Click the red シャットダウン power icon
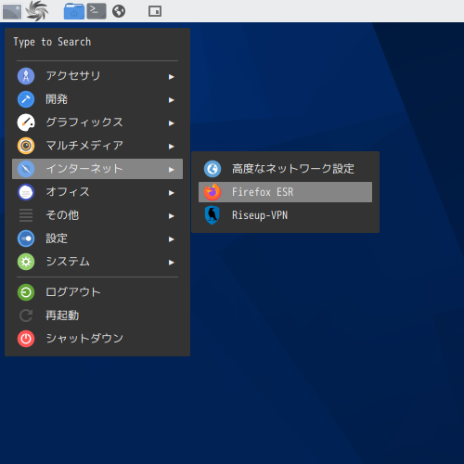 coord(26,339)
